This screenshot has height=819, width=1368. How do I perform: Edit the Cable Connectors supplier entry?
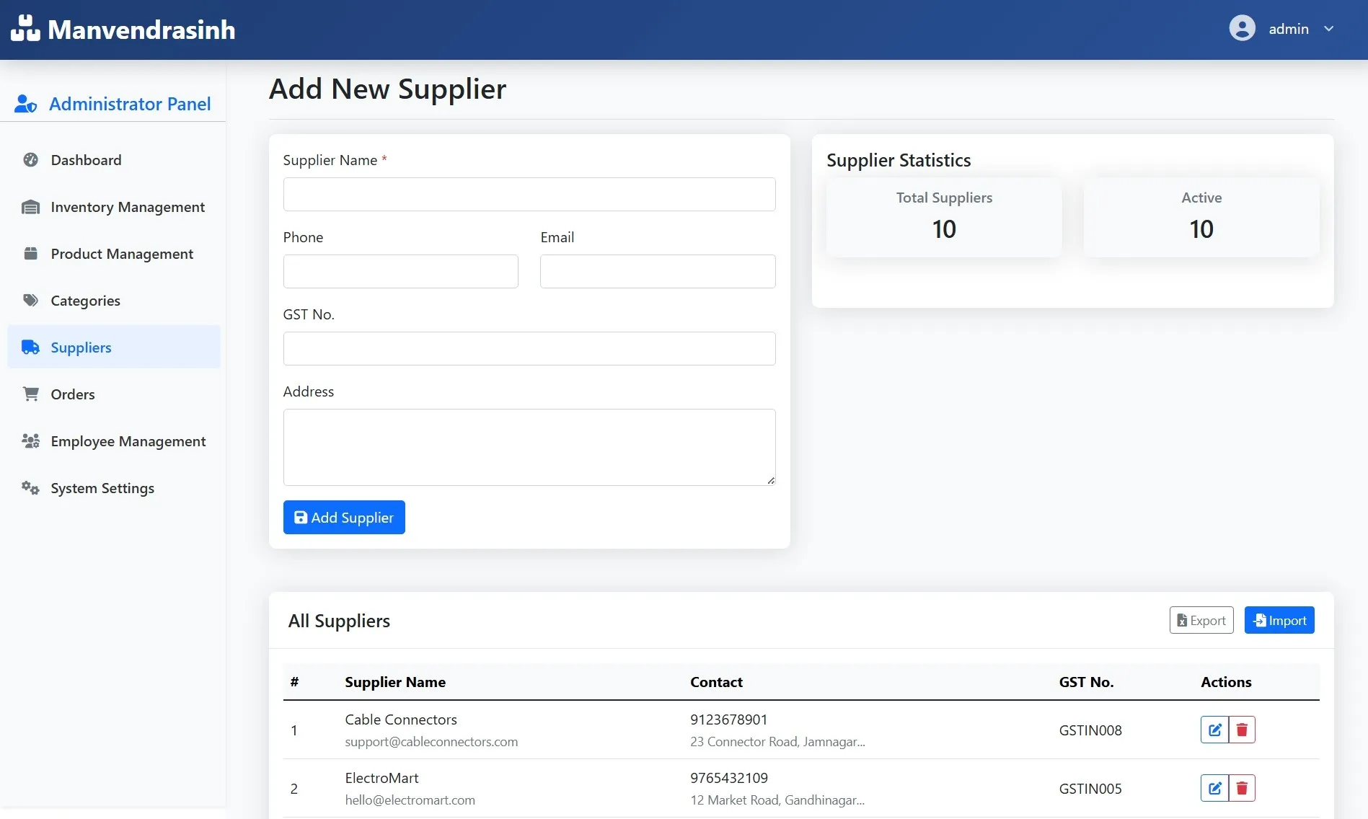(1214, 730)
